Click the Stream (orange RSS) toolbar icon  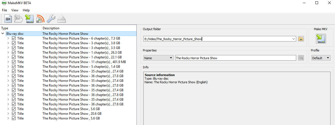tap(40, 19)
